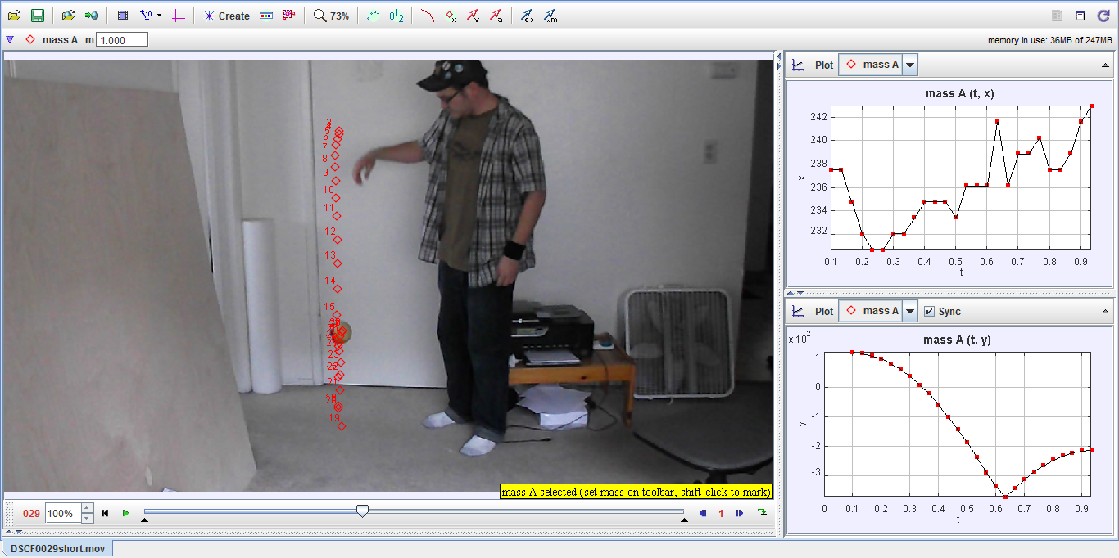This screenshot has width=1119, height=558.
Task: Refresh views using the circular arrow icon
Action: pyautogui.click(x=1103, y=15)
